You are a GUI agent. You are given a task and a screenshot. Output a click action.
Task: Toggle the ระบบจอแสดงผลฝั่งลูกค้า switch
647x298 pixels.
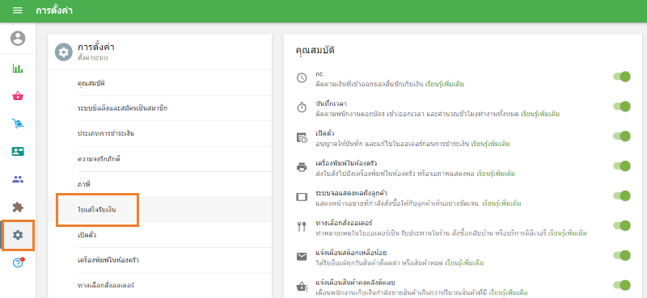click(622, 195)
